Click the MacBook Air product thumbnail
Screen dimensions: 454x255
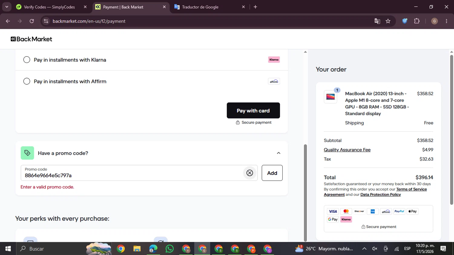pyautogui.click(x=331, y=97)
